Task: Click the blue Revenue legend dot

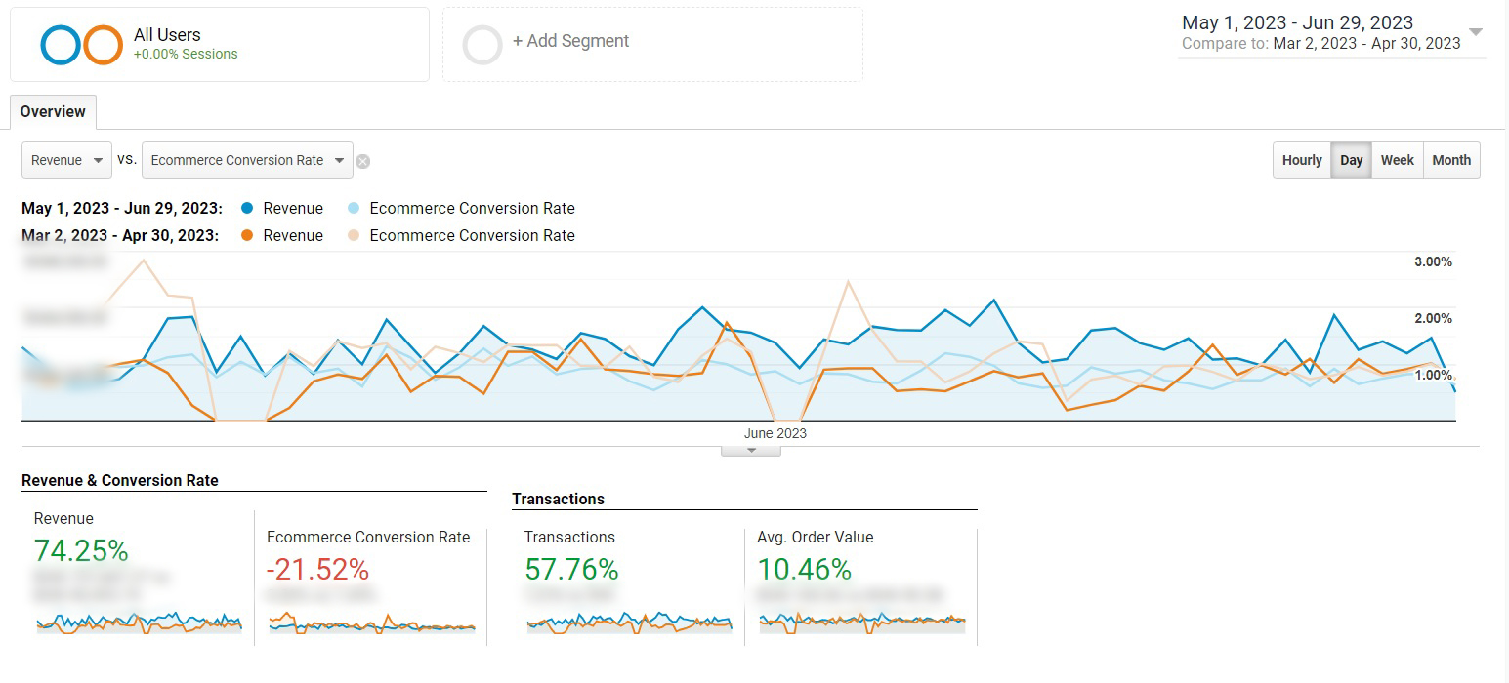Action: tap(247, 208)
